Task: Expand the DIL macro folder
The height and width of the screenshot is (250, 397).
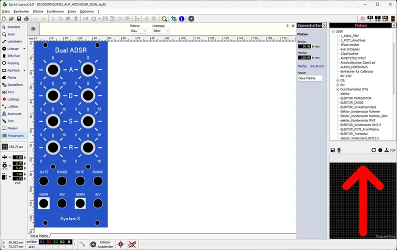Action: coord(338,80)
